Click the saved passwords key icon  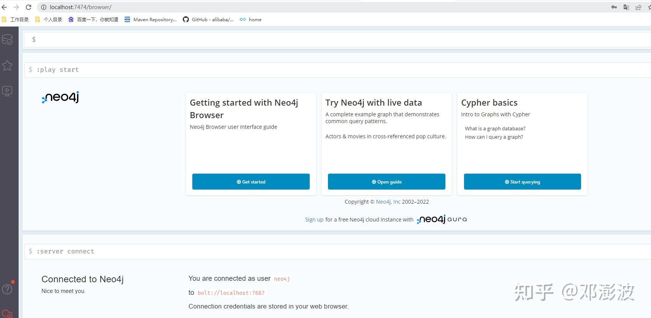[x=614, y=7]
